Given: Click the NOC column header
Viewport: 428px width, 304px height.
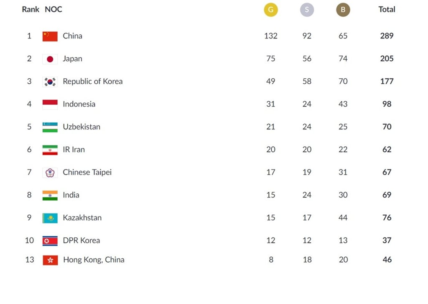Looking at the screenshot, I should (53, 9).
